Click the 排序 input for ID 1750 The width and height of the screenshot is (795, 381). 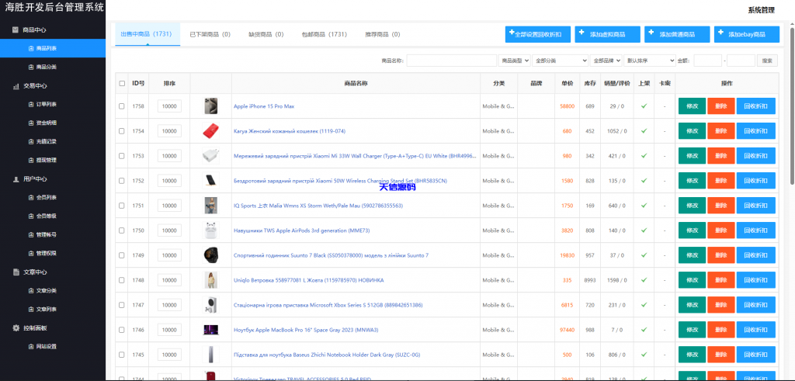click(169, 230)
